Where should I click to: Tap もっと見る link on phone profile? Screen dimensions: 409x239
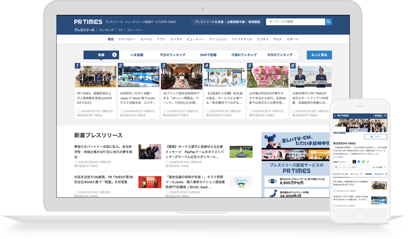(338, 157)
